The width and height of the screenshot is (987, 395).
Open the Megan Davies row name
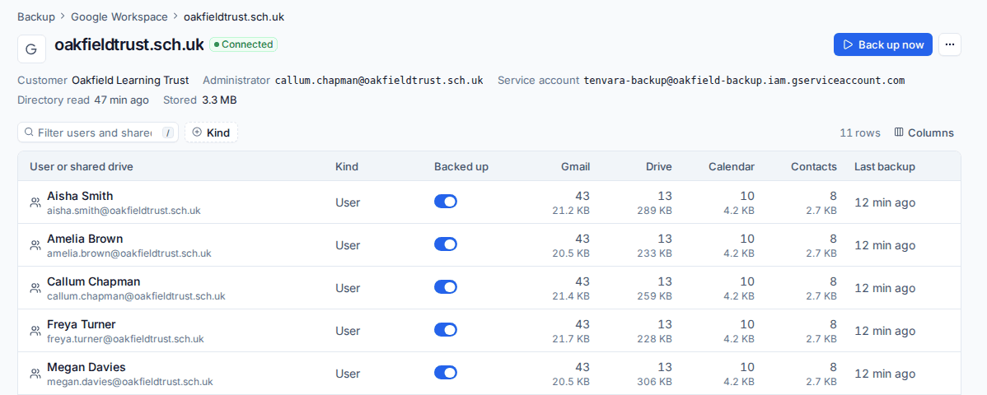pos(87,367)
